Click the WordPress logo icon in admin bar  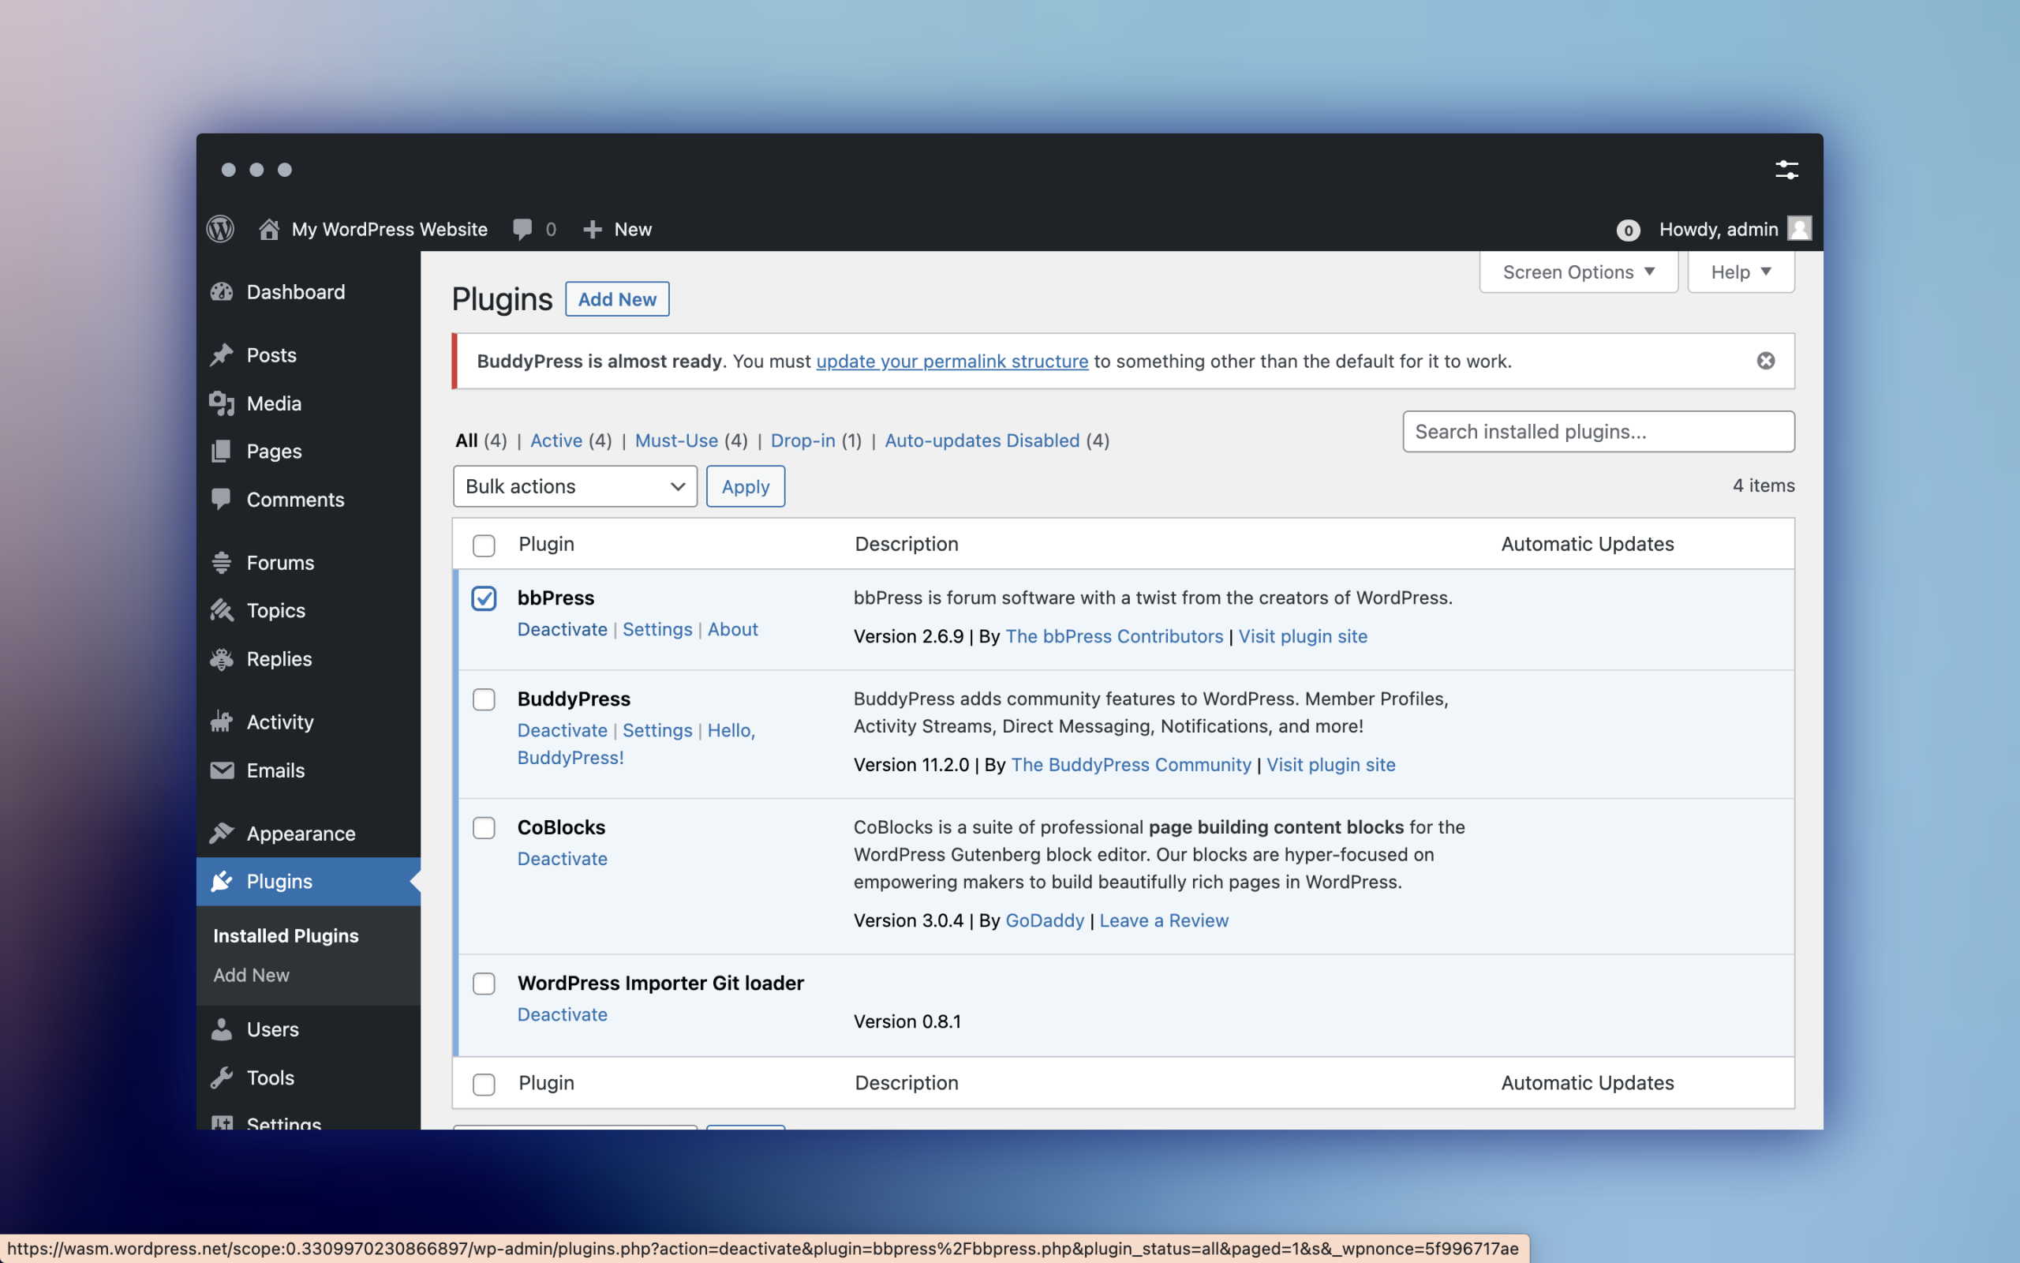pyautogui.click(x=220, y=229)
